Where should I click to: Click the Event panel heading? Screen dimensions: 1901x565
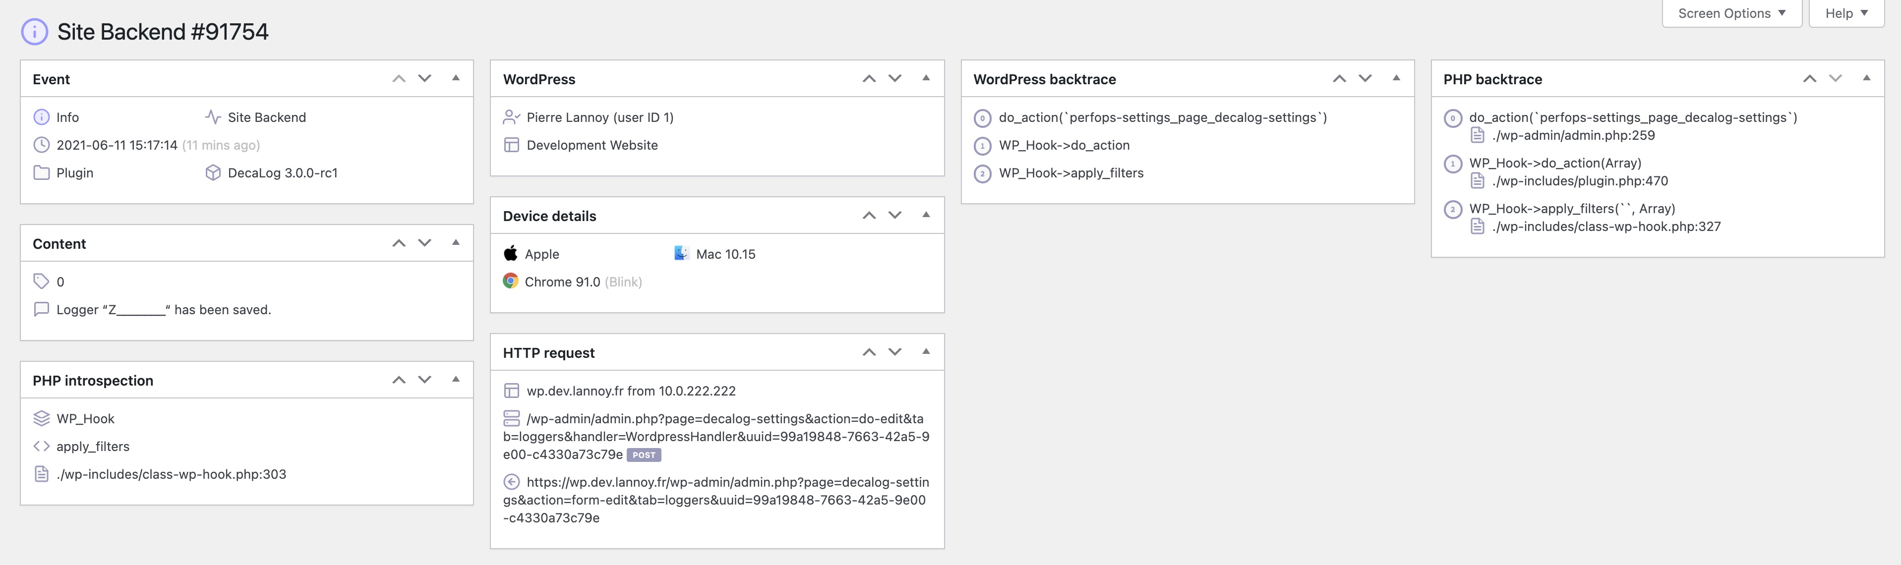51,79
